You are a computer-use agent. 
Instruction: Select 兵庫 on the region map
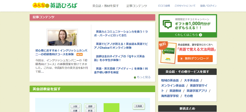click(75, 110)
